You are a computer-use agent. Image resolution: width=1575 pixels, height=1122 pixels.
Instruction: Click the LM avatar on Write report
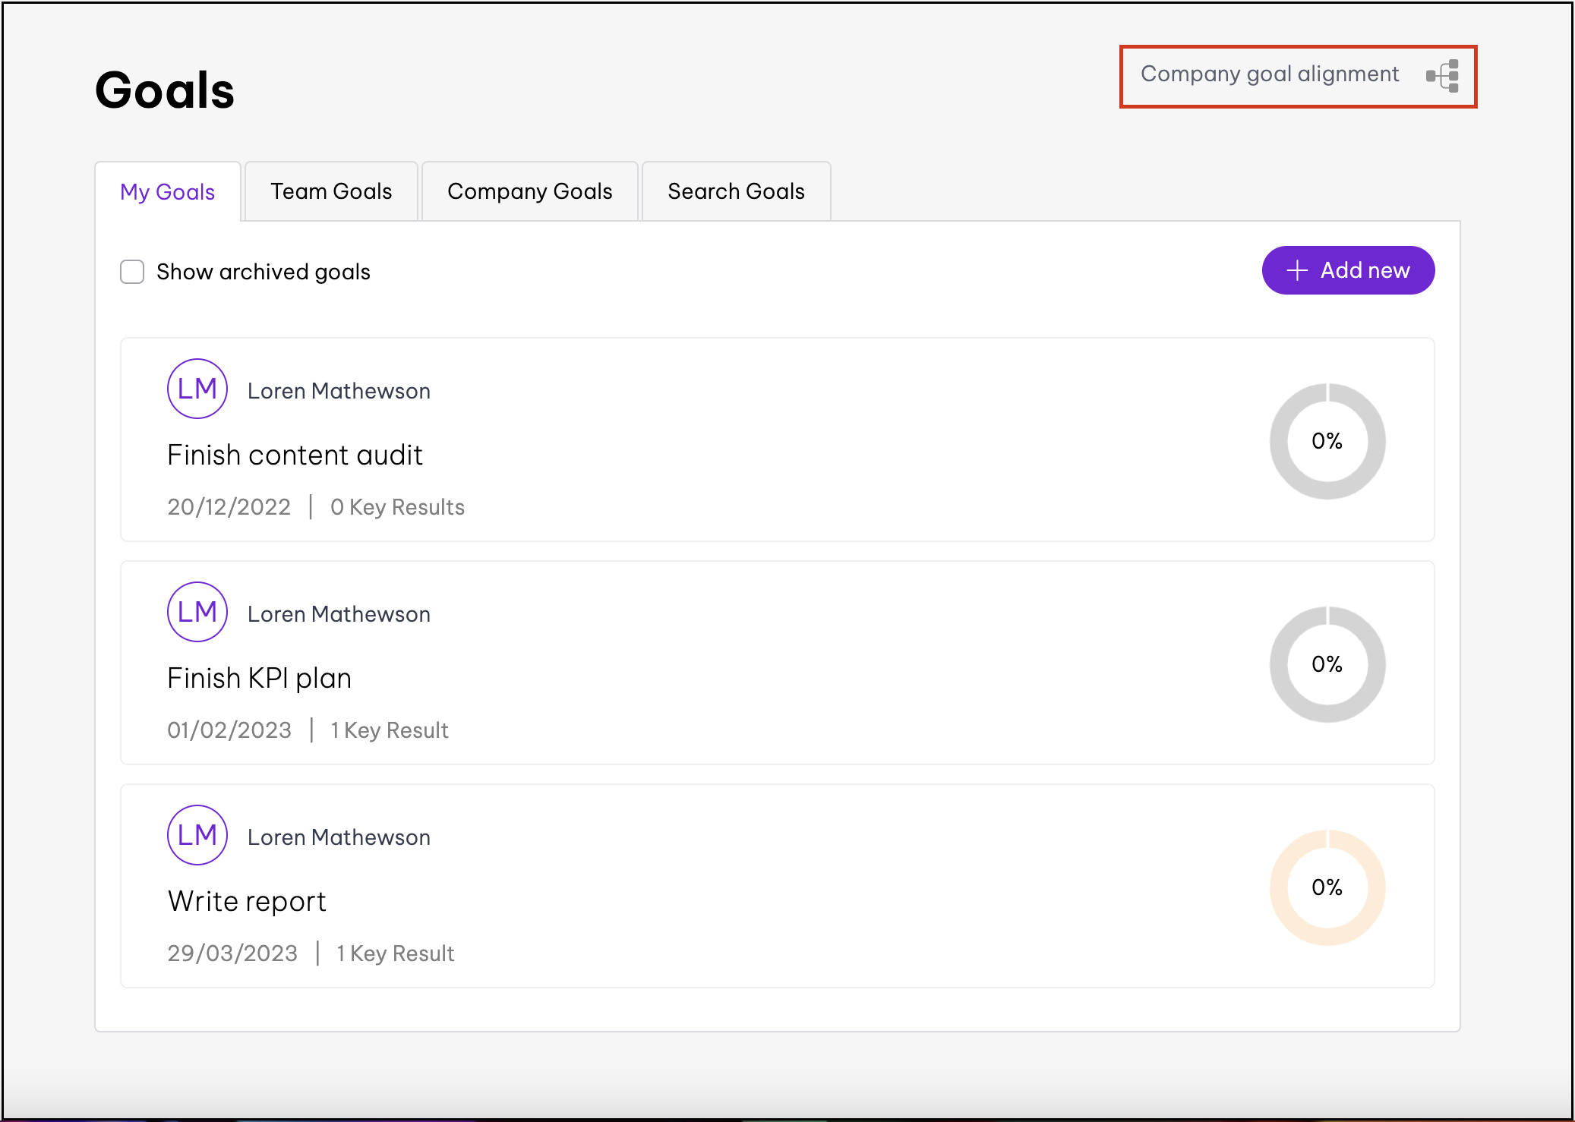click(x=197, y=835)
